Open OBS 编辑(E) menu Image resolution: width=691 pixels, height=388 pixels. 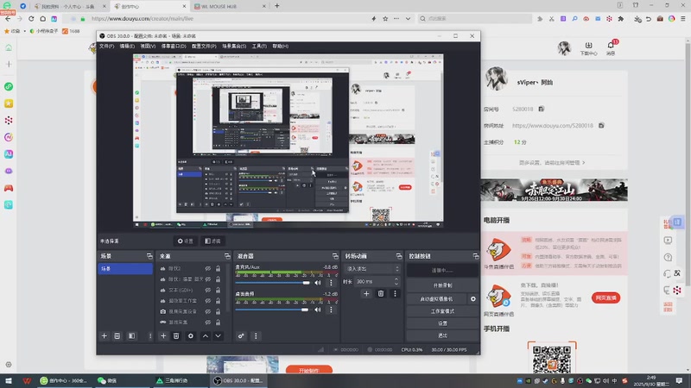[127, 47]
